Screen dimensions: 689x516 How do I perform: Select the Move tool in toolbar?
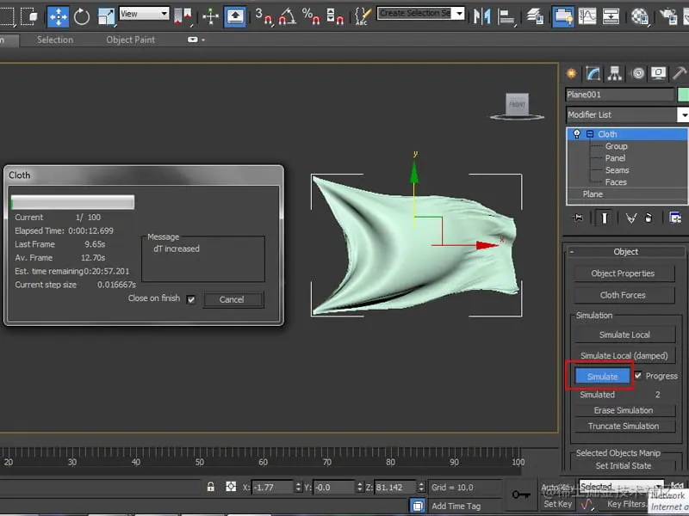[58, 15]
